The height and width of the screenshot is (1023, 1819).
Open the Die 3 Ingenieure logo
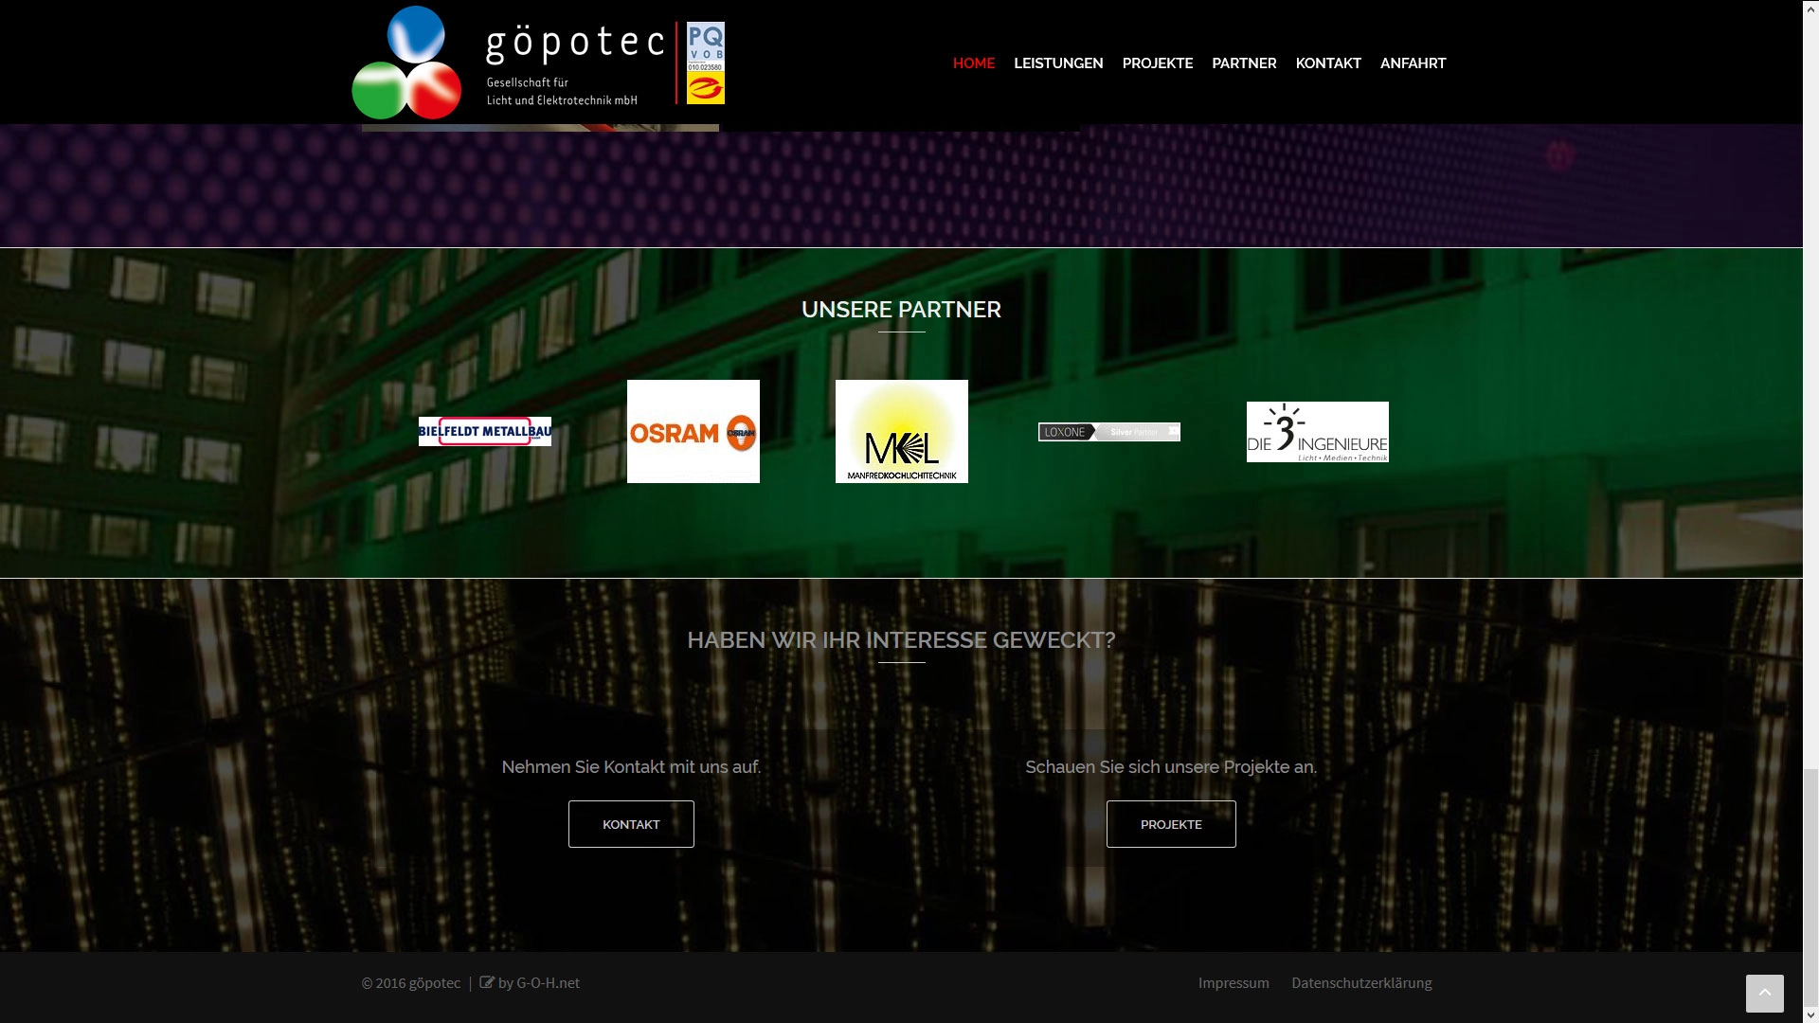point(1318,432)
